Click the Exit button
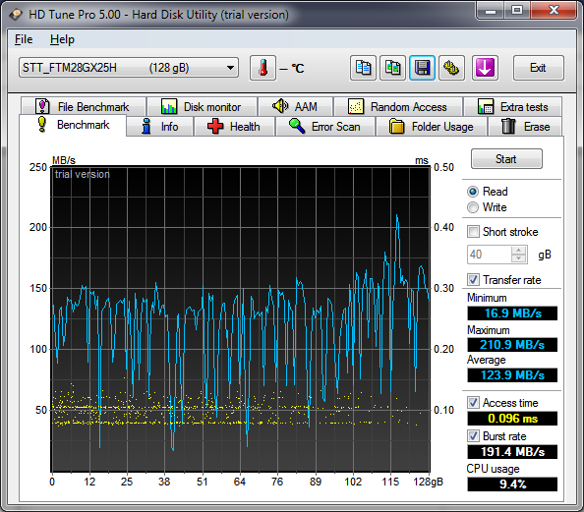Viewport: 584px width, 512px height. (538, 68)
